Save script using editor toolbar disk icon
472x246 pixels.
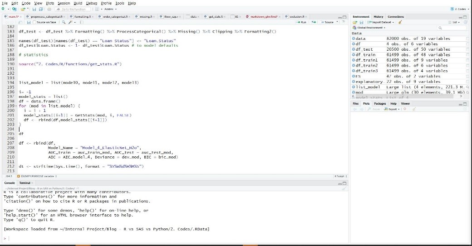(x=29, y=22)
